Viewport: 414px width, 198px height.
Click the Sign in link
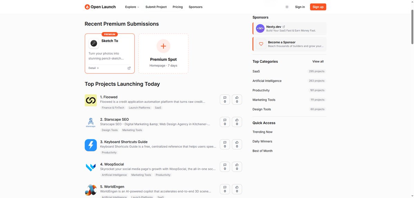(x=300, y=7)
